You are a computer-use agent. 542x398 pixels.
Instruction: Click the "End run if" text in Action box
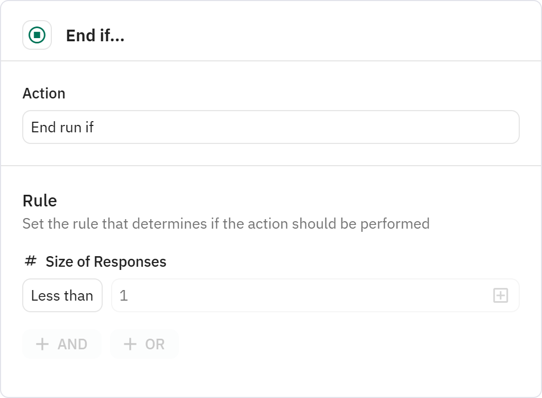[x=62, y=127]
